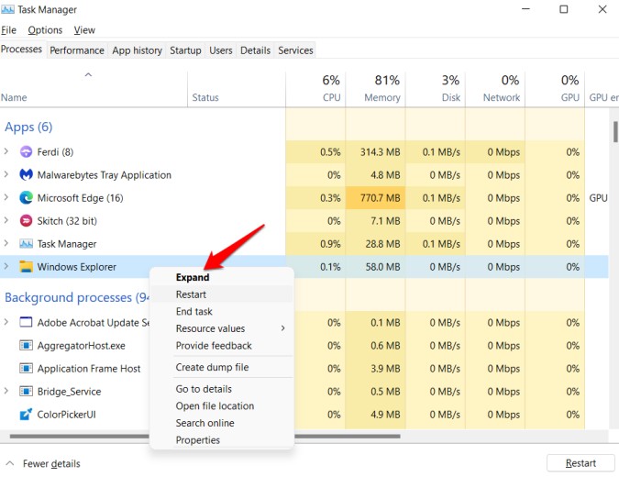Click the Task Manager title bar icon
Viewport: 619px width, 477px height.
(7, 9)
